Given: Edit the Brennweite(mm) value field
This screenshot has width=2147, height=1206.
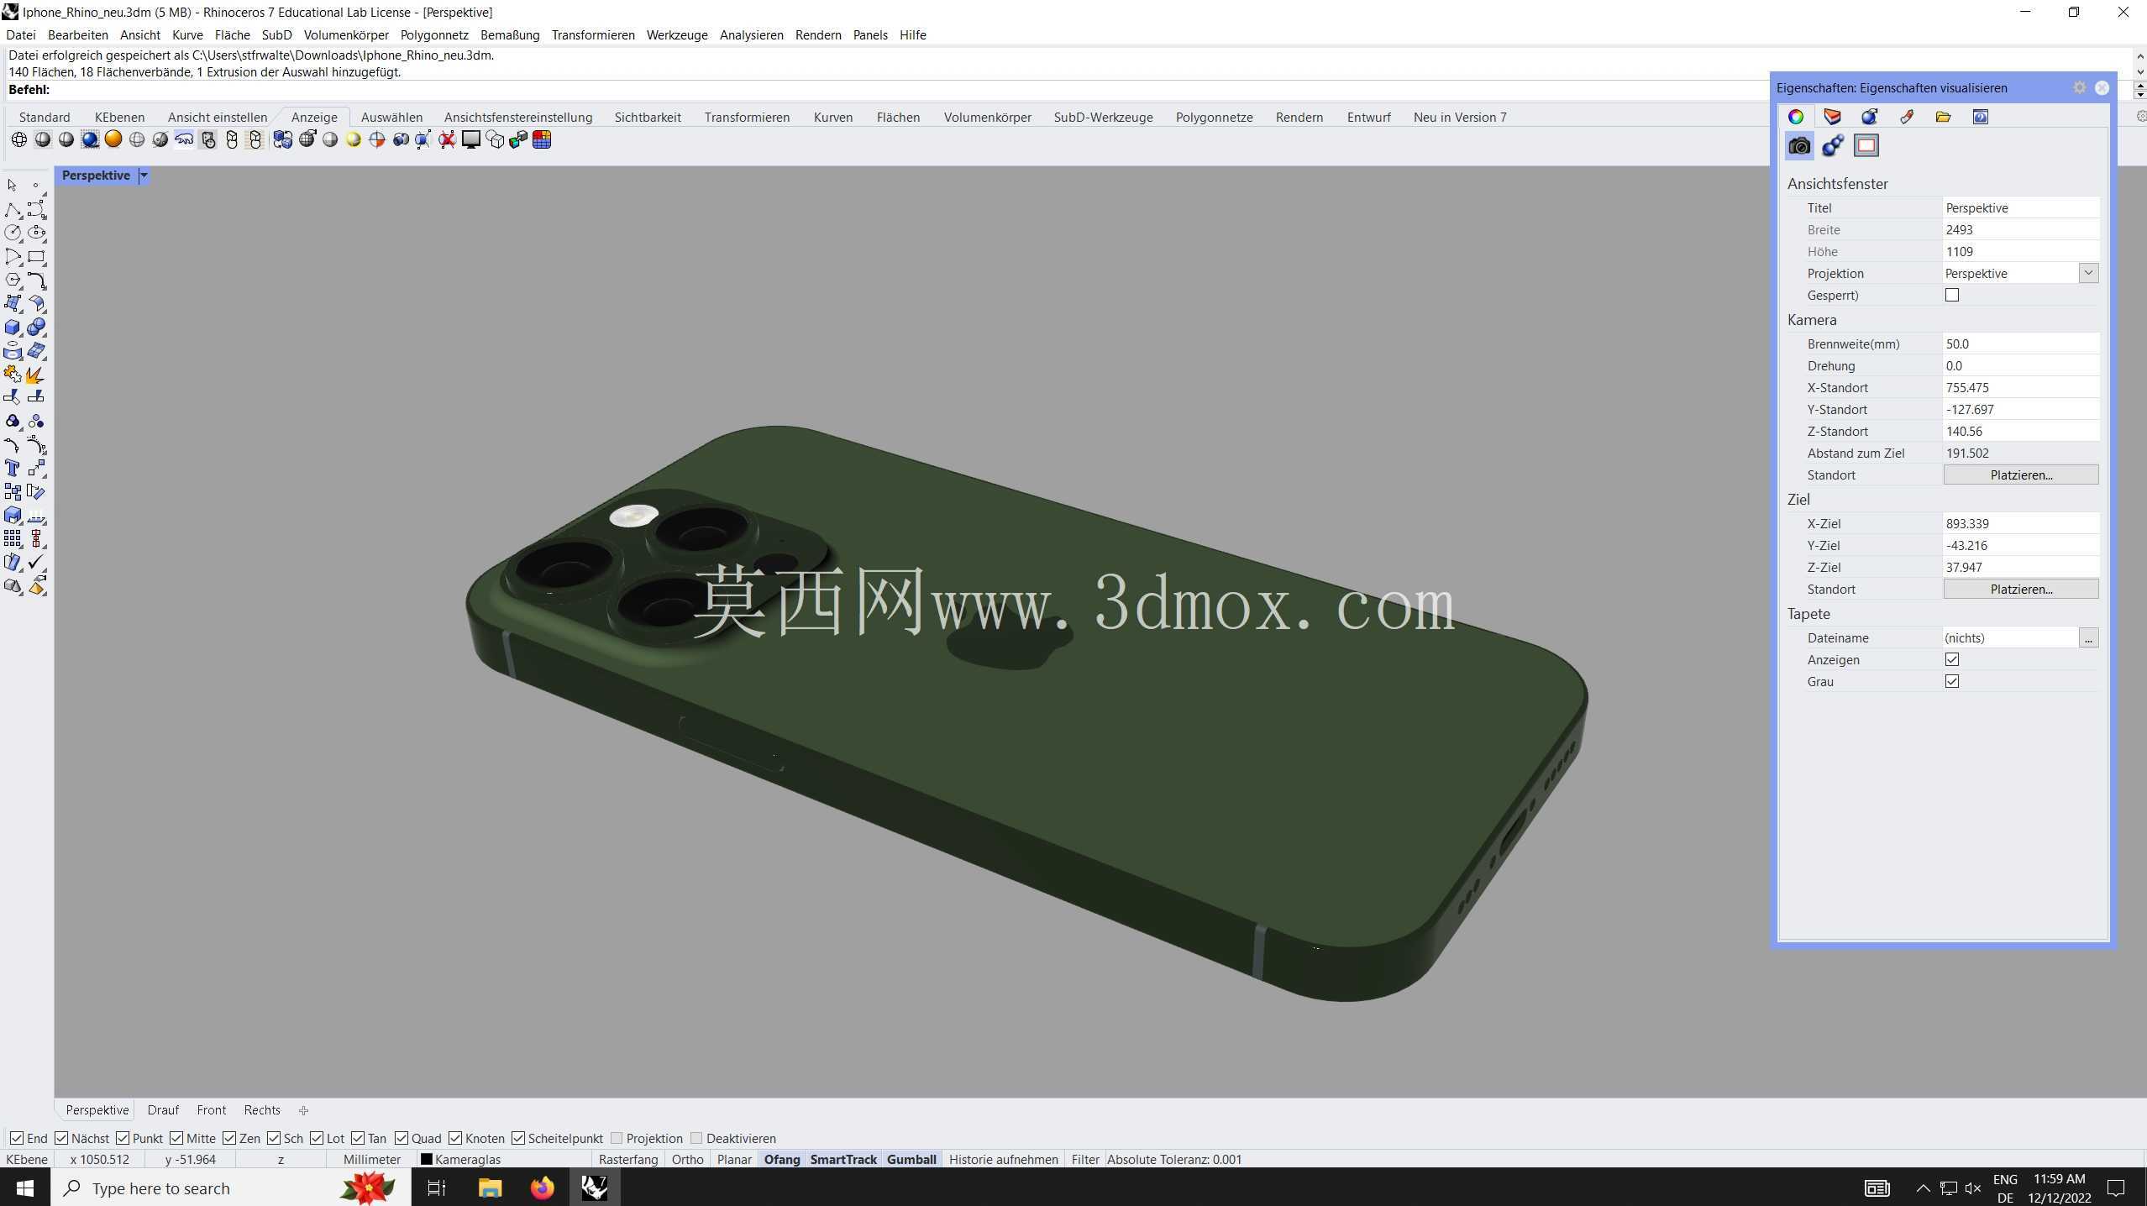Looking at the screenshot, I should [2021, 343].
